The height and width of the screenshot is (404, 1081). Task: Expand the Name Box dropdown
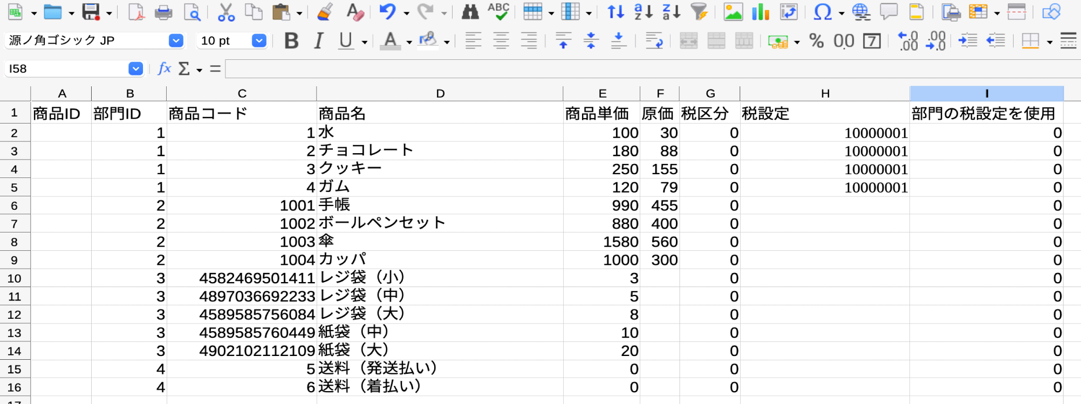click(x=135, y=69)
